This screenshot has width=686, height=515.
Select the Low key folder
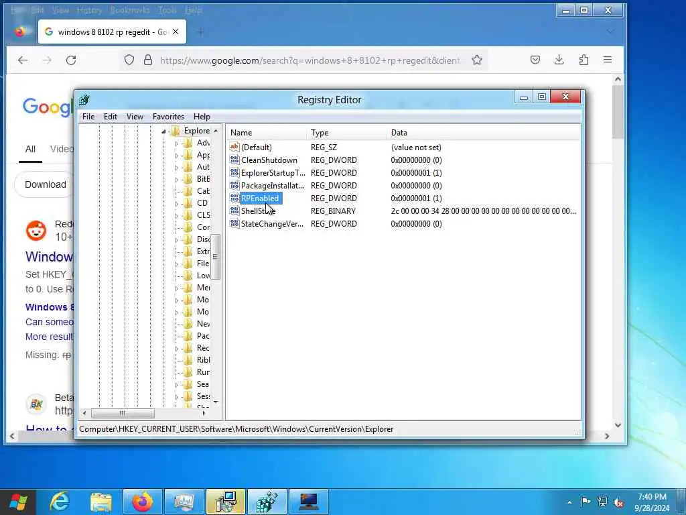pos(196,276)
